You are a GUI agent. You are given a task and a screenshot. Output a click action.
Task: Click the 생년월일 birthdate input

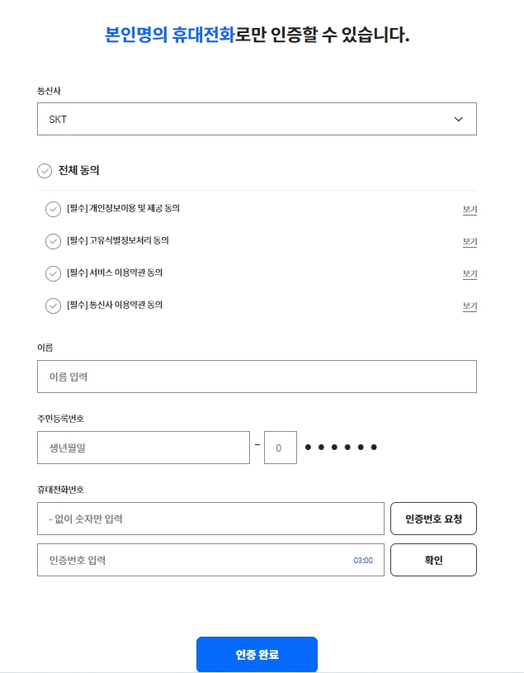click(143, 446)
